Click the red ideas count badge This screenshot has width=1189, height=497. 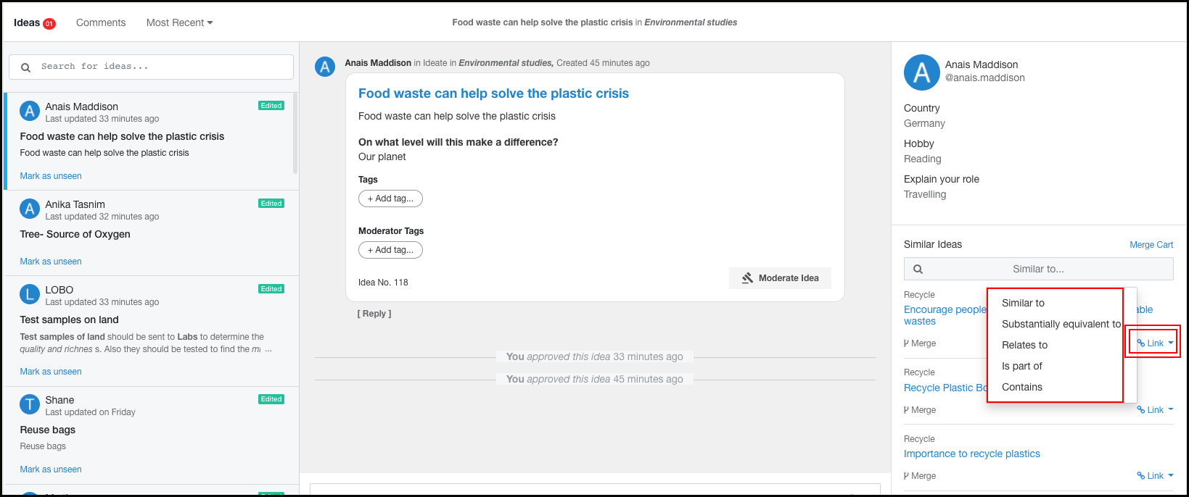pyautogui.click(x=49, y=23)
